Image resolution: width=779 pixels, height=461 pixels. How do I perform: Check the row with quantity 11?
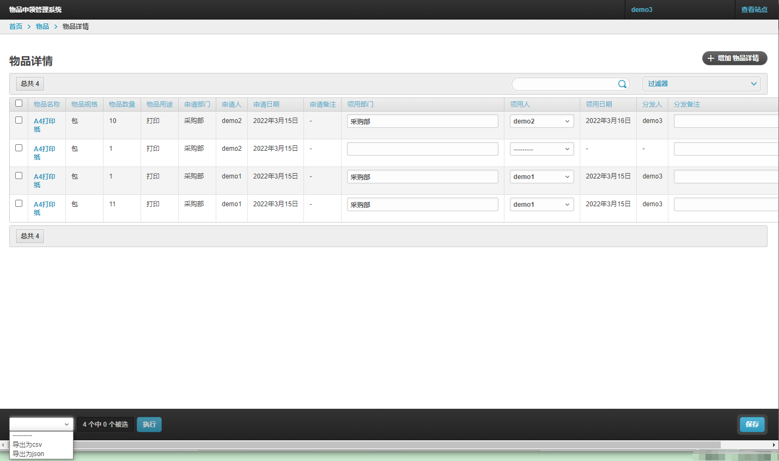[x=19, y=204]
